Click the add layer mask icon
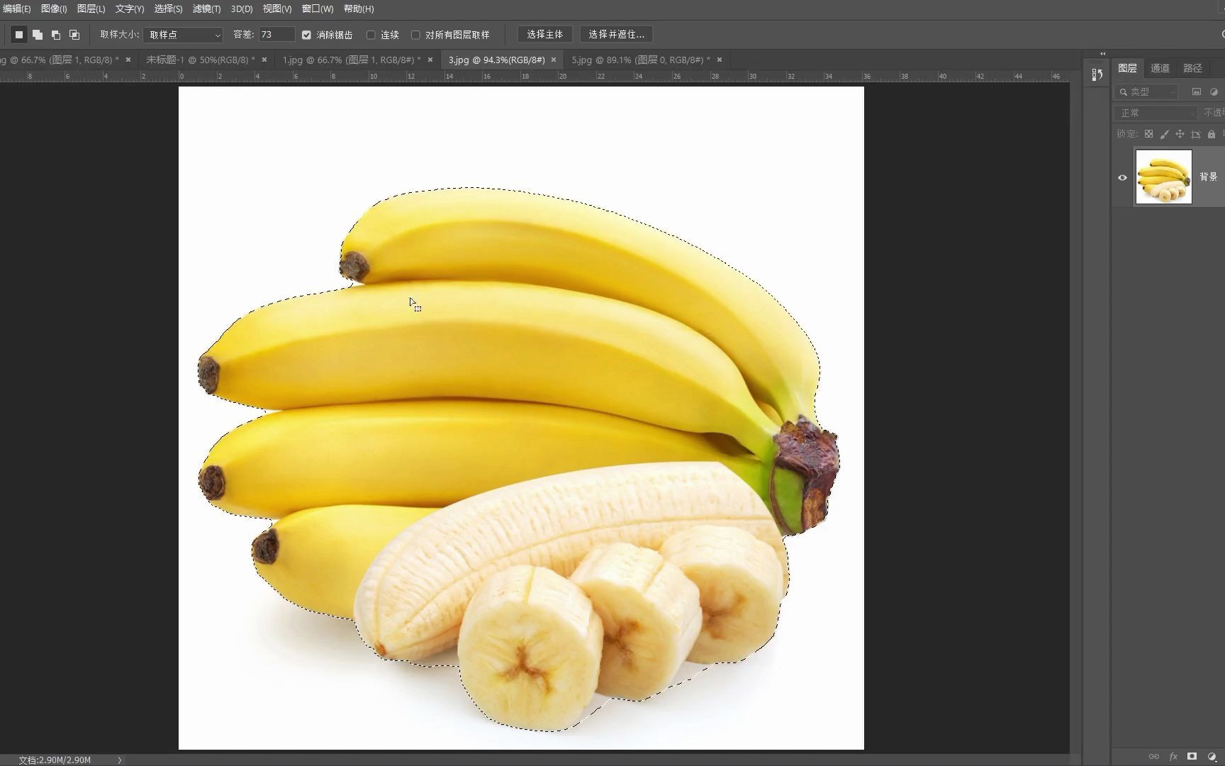This screenshot has width=1225, height=766. coord(1192,756)
